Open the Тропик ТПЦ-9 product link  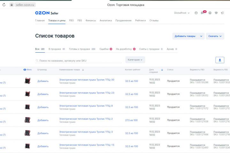tap(86, 106)
